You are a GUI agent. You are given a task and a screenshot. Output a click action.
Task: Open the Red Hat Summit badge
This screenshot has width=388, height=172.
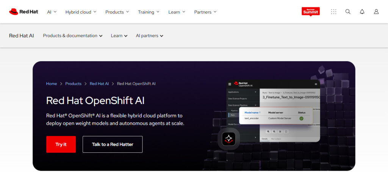tap(311, 11)
